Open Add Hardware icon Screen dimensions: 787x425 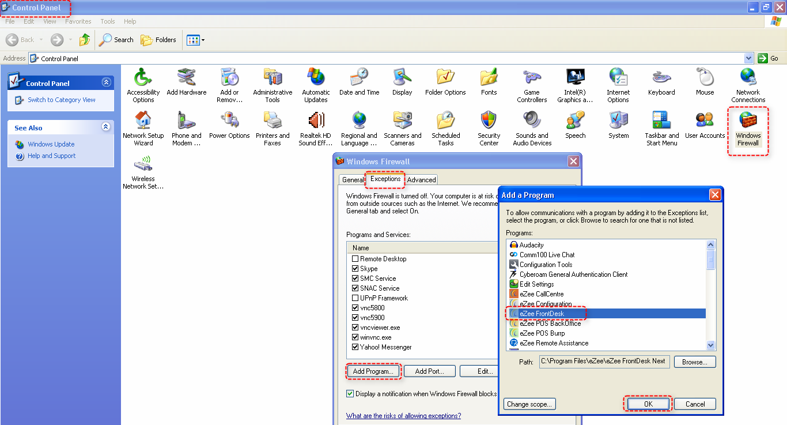coord(186,77)
